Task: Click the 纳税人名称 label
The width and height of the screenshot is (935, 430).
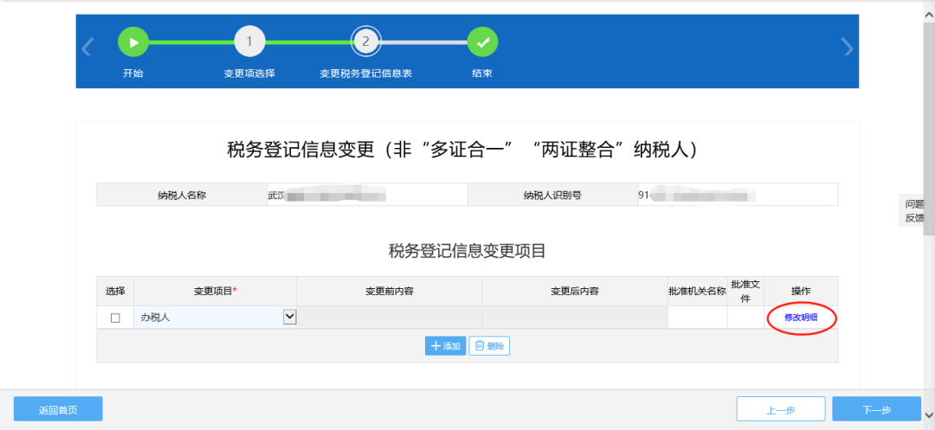Action: pos(182,195)
